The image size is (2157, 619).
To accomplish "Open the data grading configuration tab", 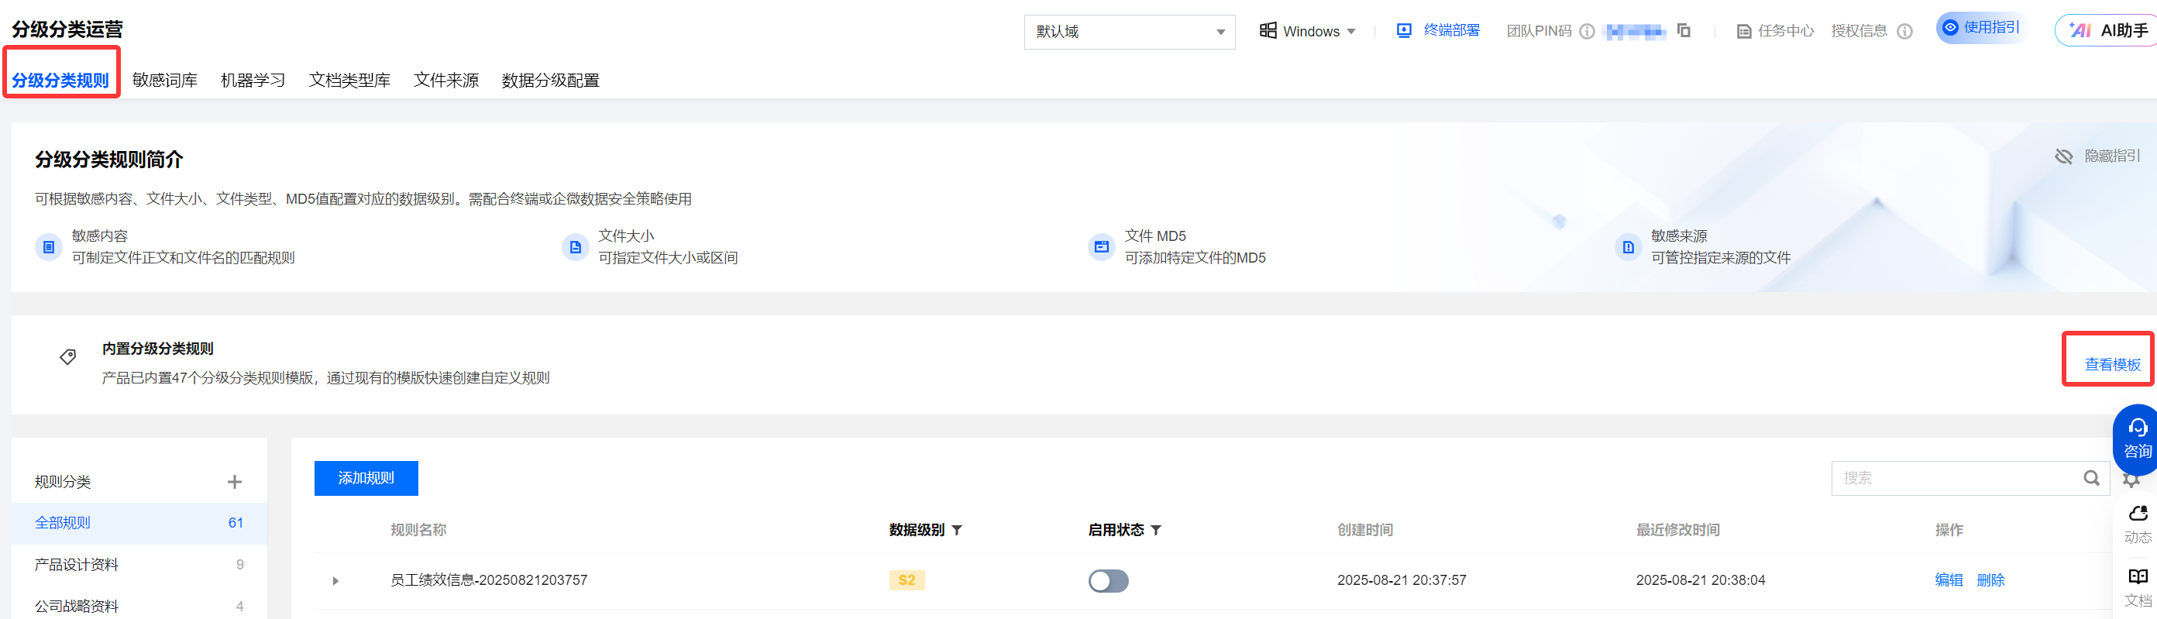I will (x=550, y=81).
